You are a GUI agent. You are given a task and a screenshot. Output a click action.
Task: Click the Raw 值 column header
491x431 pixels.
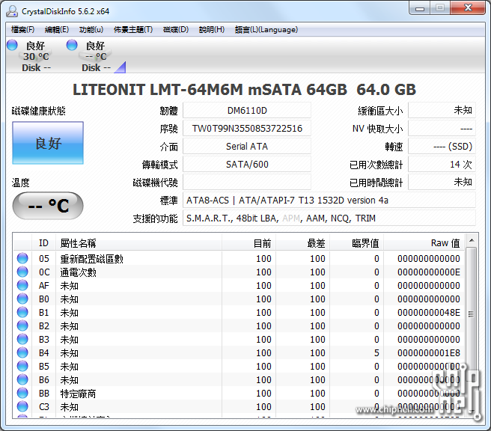424,243
